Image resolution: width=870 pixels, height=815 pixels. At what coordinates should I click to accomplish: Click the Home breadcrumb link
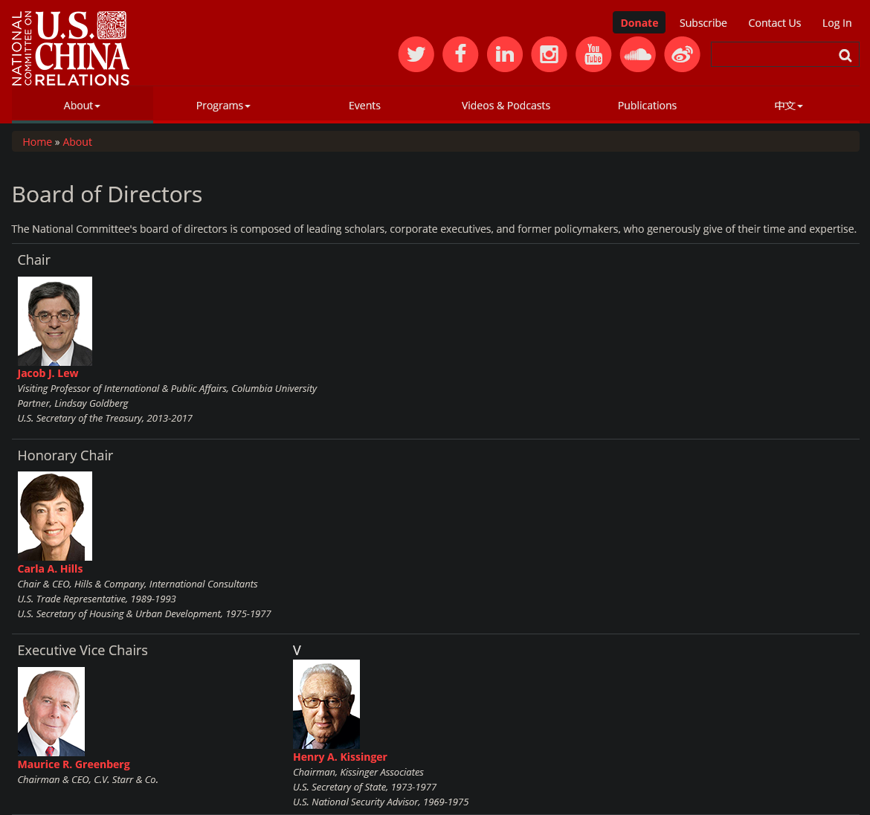click(37, 142)
